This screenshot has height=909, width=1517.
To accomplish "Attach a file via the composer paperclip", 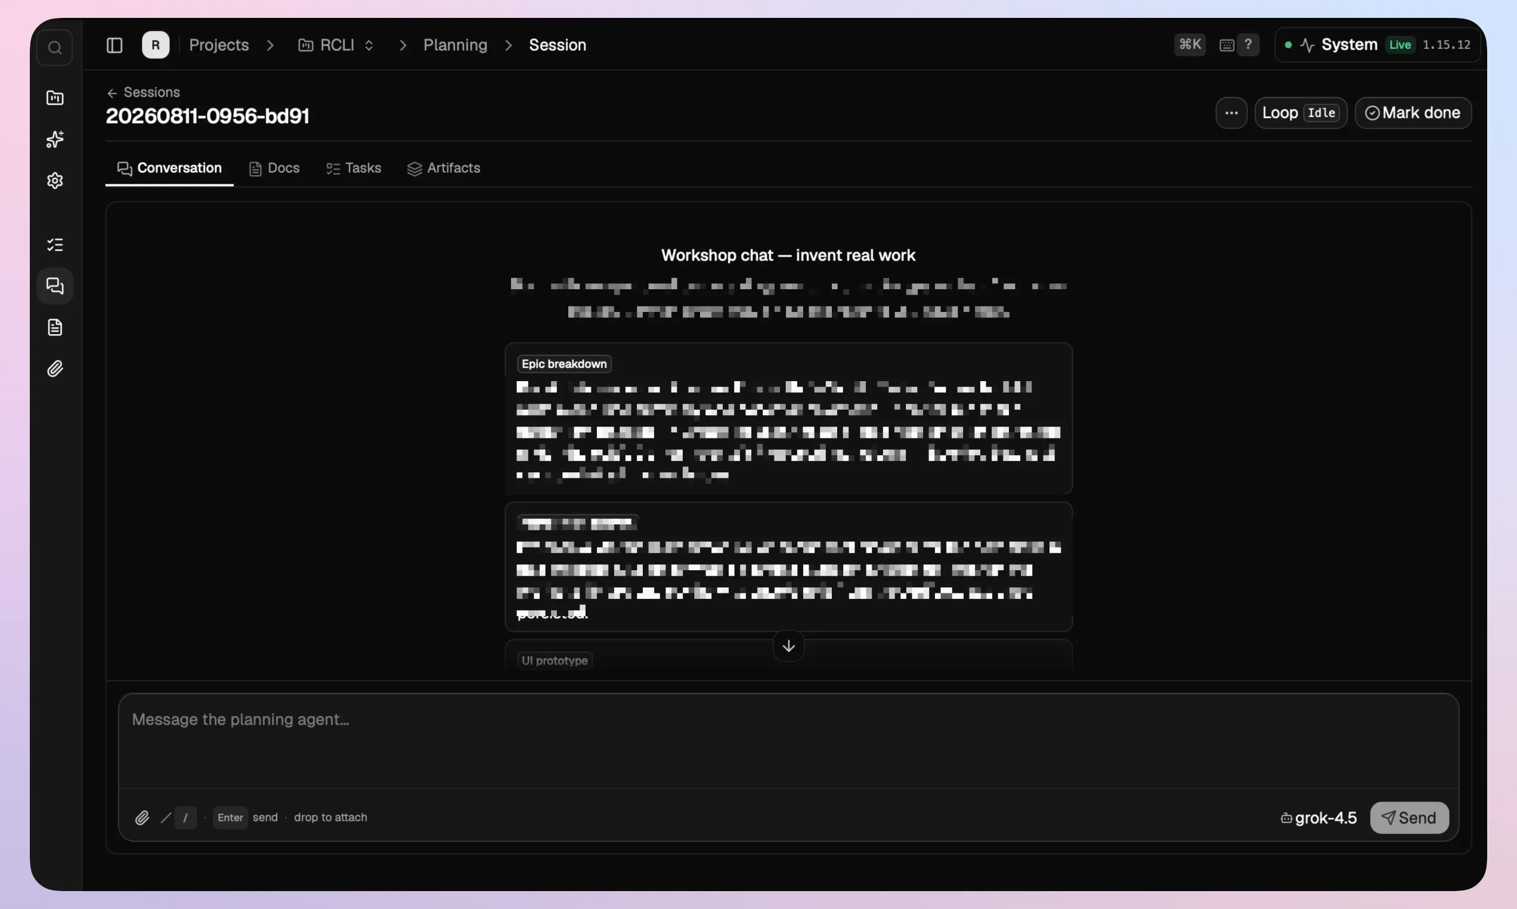I will [x=142, y=817].
